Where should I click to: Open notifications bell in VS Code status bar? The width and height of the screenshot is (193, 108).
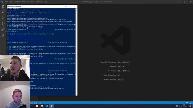coord(190,103)
